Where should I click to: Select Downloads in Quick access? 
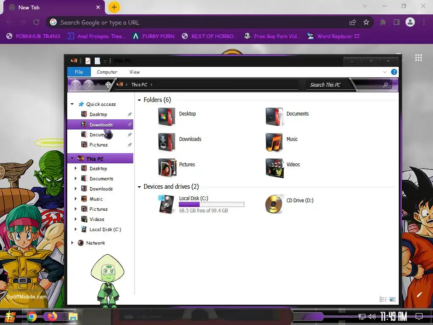(x=100, y=125)
